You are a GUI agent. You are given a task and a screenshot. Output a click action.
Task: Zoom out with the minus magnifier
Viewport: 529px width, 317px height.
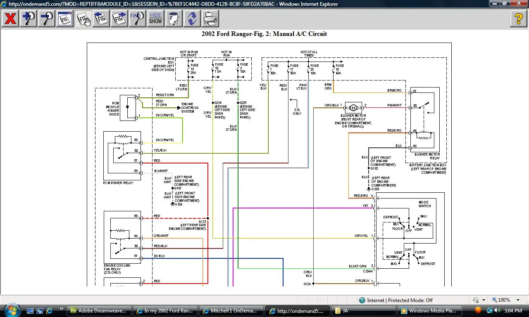pyautogui.click(x=47, y=19)
